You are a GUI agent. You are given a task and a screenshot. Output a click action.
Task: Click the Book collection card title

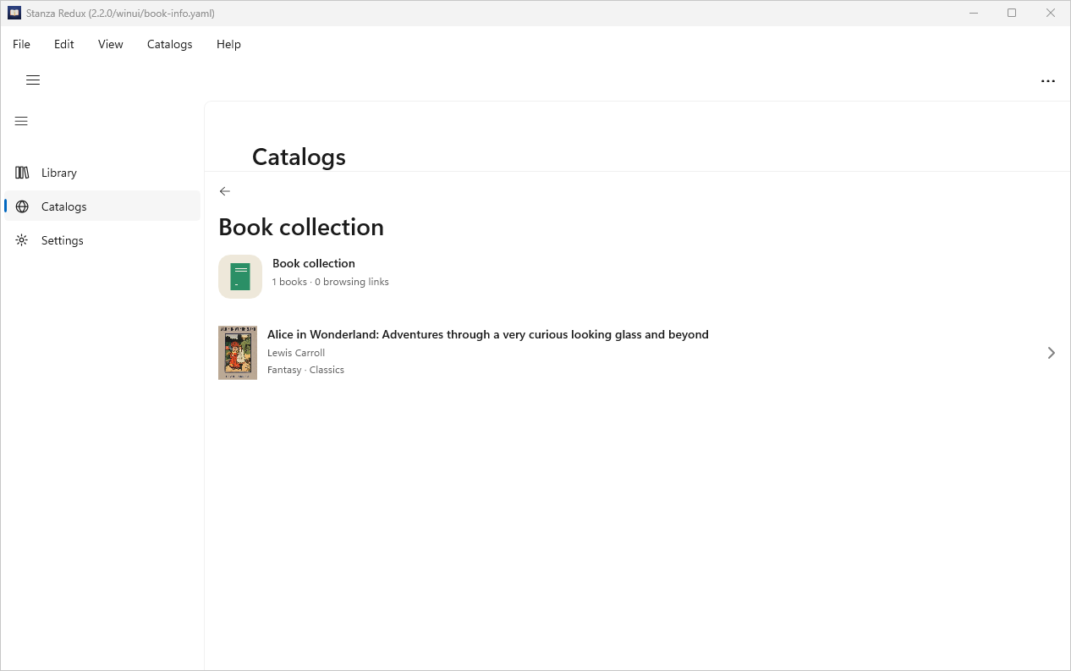pos(314,263)
